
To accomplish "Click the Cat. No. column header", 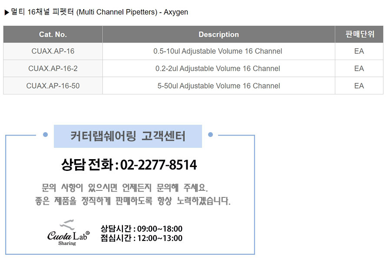I will tap(53, 34).
